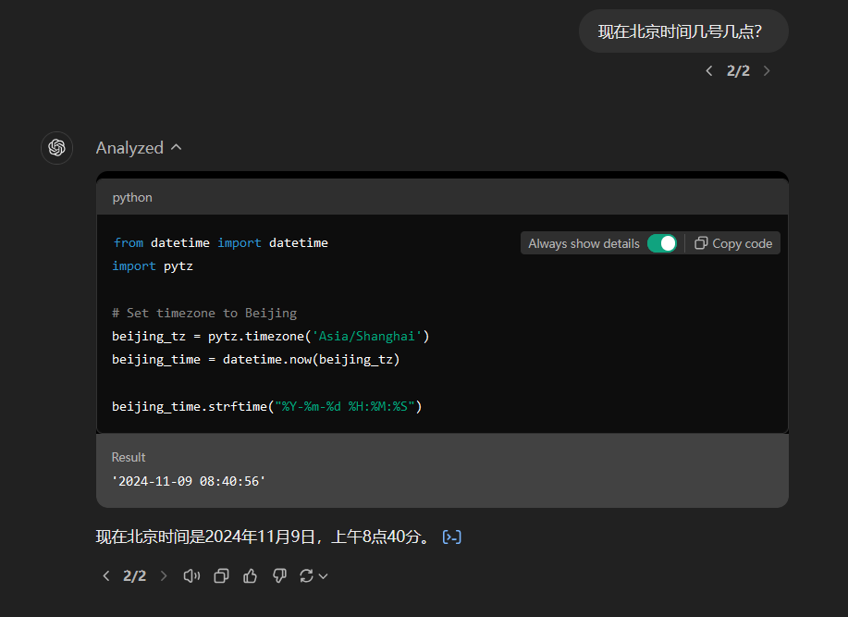Click the python code block header

coord(442,197)
